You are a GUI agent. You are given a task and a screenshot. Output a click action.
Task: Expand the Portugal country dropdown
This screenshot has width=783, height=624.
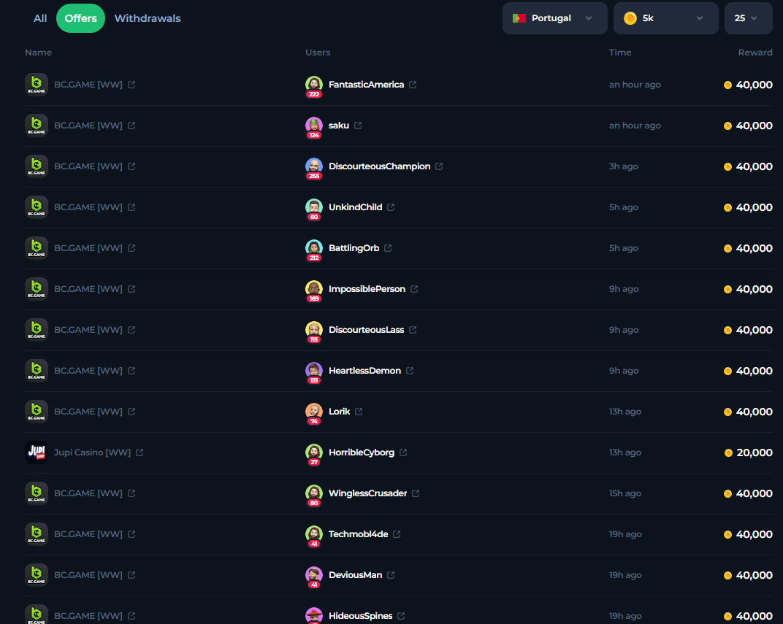click(x=554, y=18)
